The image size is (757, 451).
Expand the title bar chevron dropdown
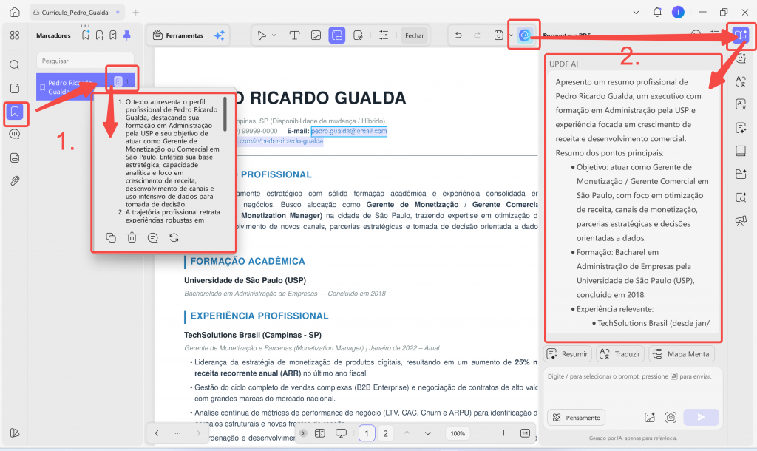pos(636,12)
